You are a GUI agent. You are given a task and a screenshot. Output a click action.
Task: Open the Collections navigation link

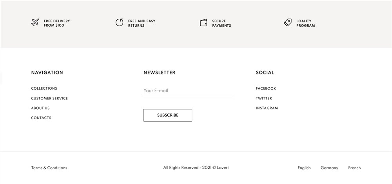pyautogui.click(x=44, y=88)
